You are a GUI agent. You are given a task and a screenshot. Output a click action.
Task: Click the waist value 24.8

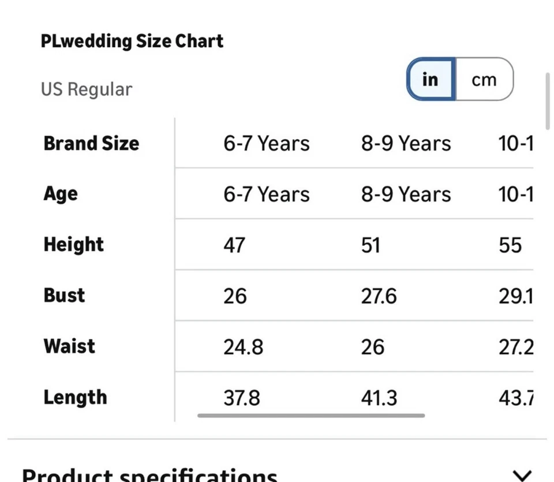(244, 347)
